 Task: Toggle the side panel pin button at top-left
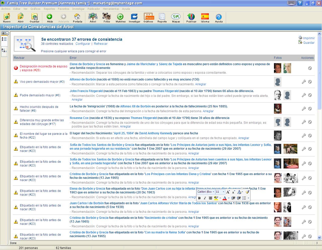pyautogui.click(x=3, y=33)
